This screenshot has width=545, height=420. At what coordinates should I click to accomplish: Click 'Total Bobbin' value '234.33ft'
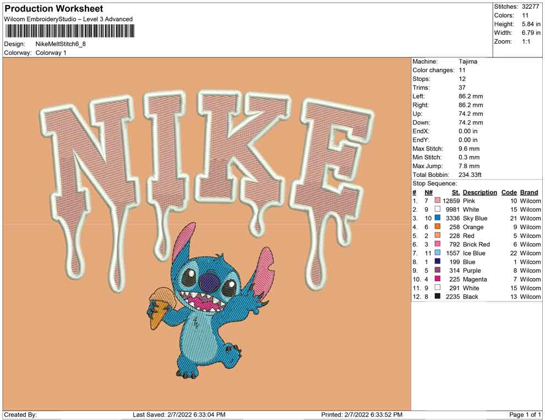pos(470,175)
